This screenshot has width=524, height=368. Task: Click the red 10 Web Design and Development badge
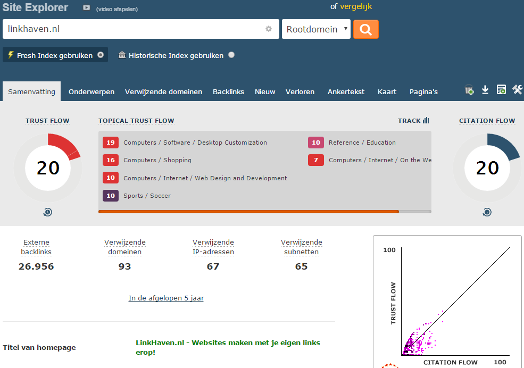111,178
